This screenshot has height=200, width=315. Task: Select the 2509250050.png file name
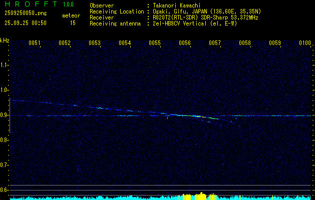coord(25,14)
